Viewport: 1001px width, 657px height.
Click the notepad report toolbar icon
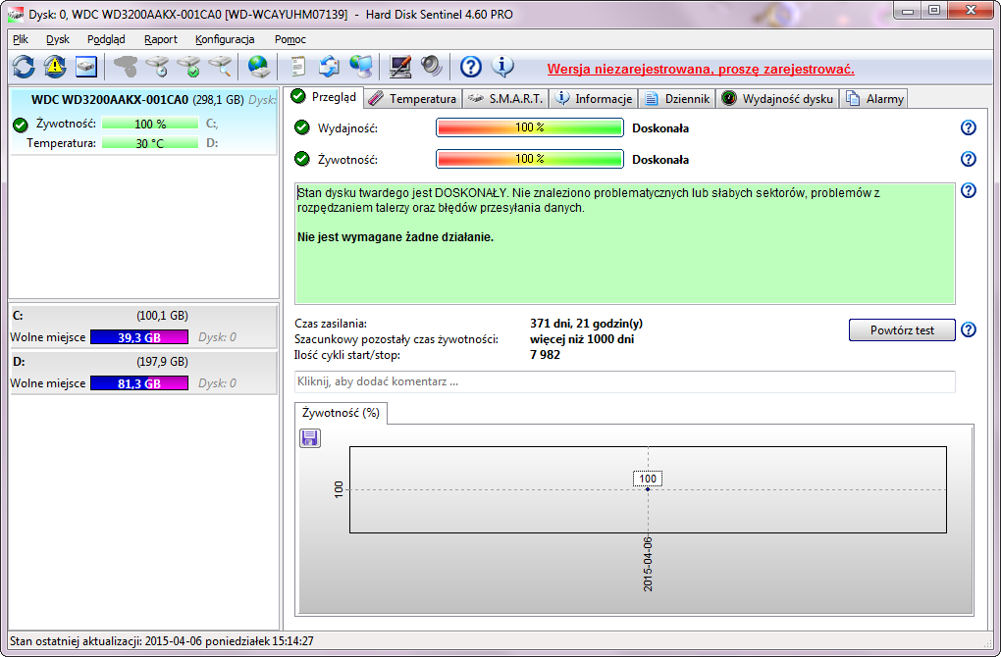tap(298, 67)
